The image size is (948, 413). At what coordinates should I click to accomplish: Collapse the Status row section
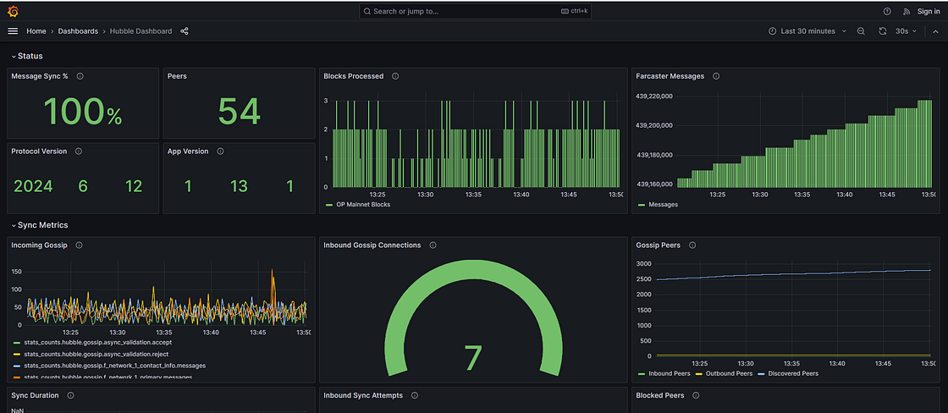point(30,56)
